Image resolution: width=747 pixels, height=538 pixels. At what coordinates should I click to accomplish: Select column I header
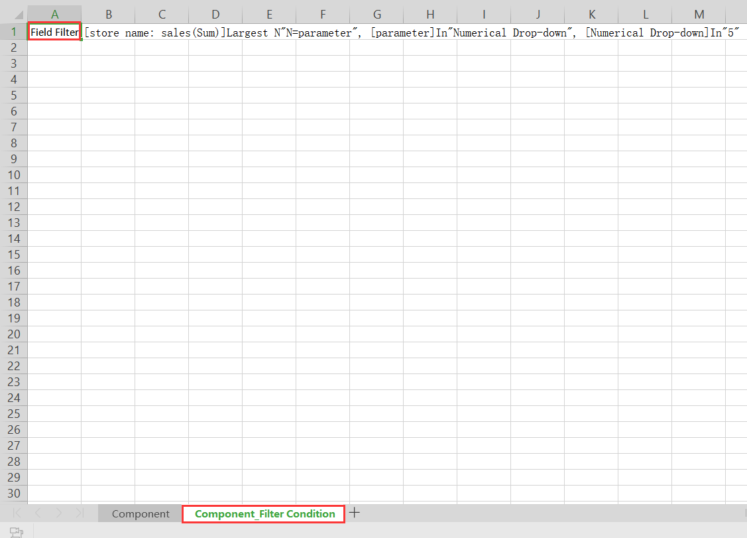click(x=484, y=15)
